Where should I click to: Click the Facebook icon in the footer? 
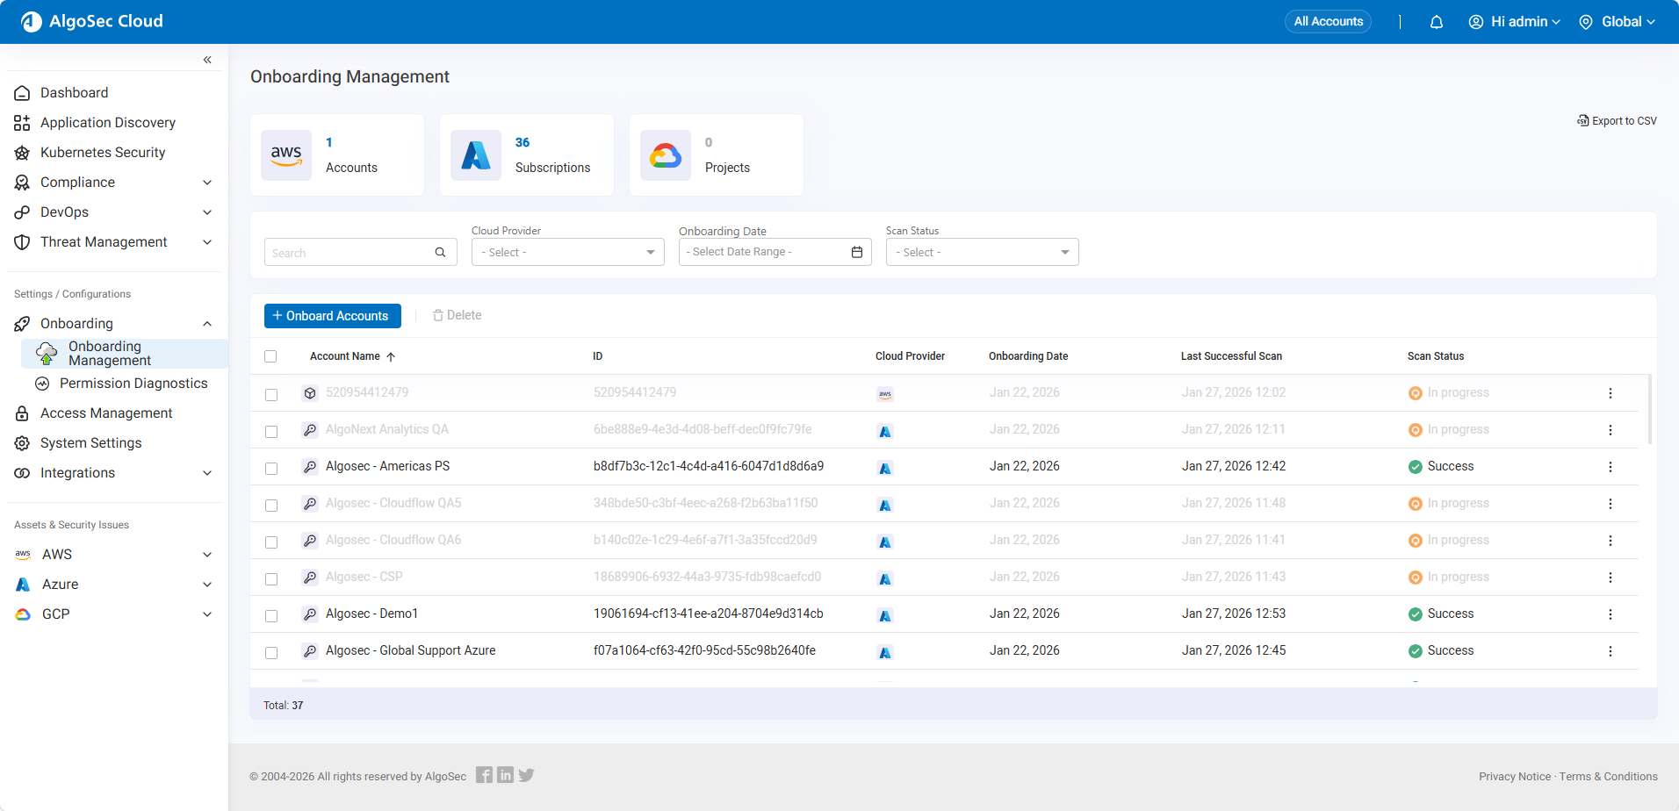[484, 775]
